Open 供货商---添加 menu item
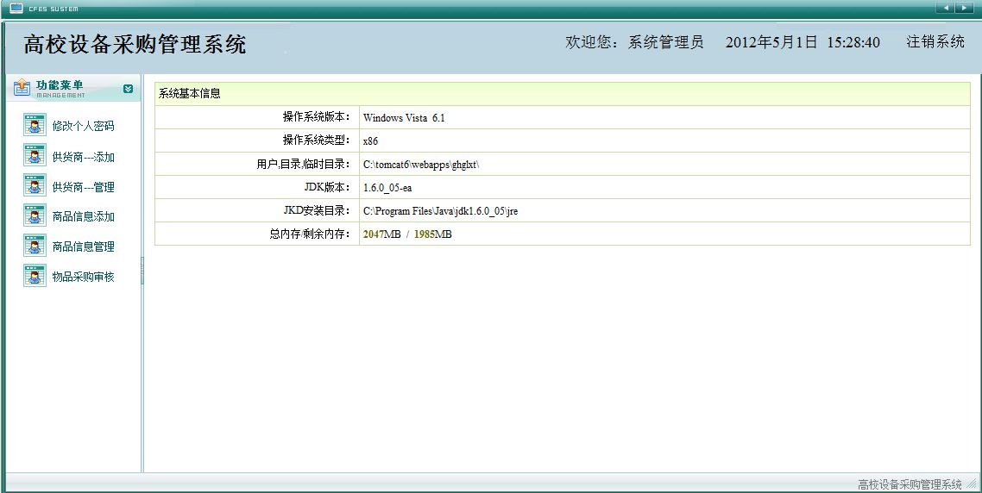The image size is (982, 493). click(84, 157)
